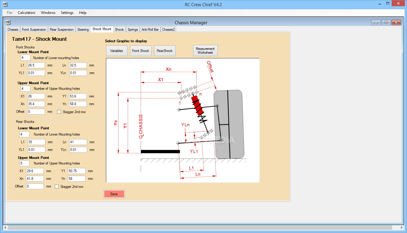The image size is (407, 233).
Task: Click the front shocks YLn field
Action: coord(78,73)
